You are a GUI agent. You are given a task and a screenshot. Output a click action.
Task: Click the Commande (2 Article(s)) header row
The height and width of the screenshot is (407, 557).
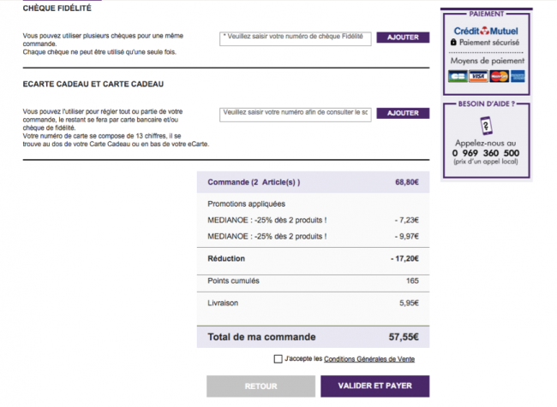point(313,182)
